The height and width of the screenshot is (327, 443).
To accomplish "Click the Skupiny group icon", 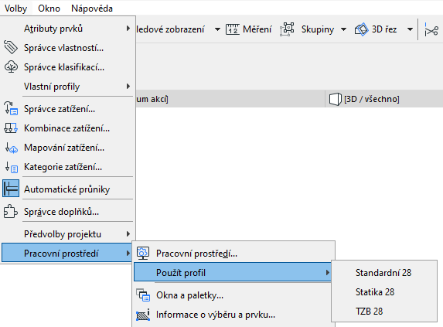I will point(287,29).
